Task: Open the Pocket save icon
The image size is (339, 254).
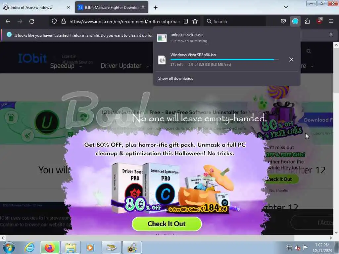Action: 283,21
